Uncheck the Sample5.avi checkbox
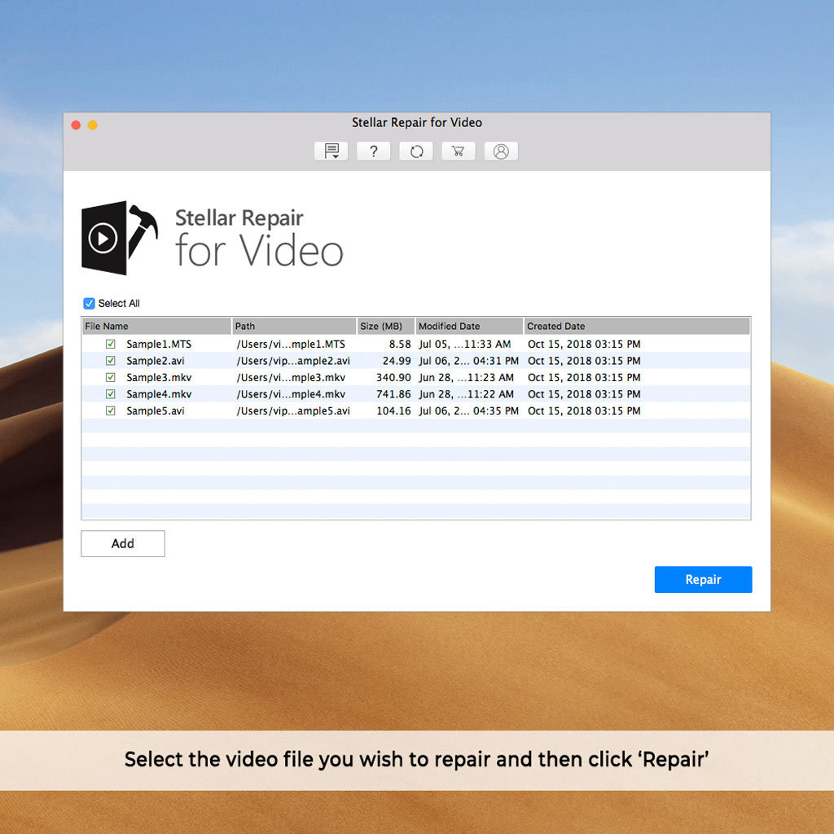 click(x=111, y=410)
